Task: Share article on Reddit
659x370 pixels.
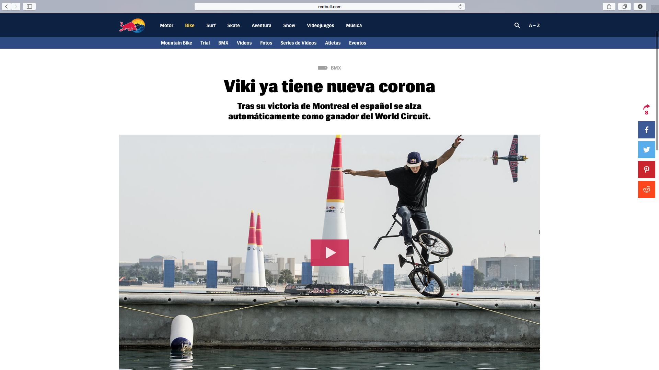Action: tap(646, 189)
